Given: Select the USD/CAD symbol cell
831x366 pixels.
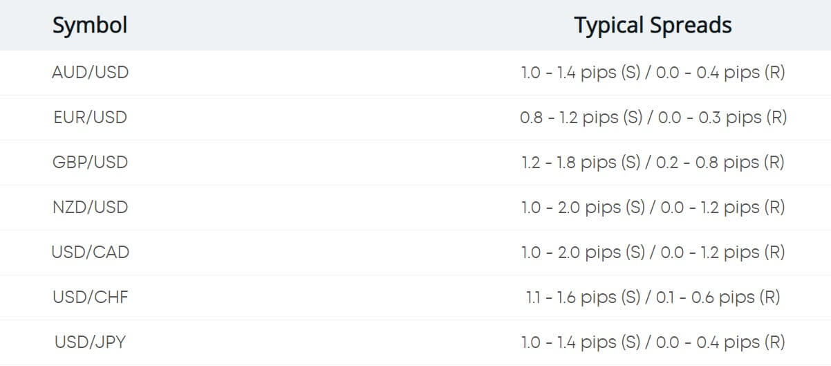Looking at the screenshot, I should click(x=90, y=252).
